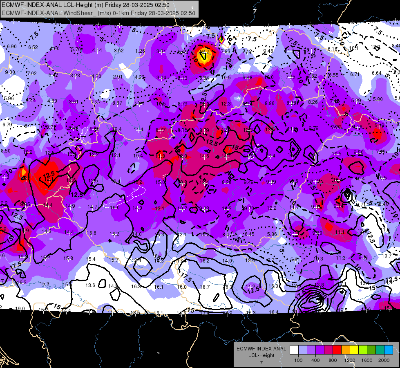Click the 'ECMWF-INDEX-ANAL' legend title
Viewport: 400px width, 368px height.
tap(261, 349)
